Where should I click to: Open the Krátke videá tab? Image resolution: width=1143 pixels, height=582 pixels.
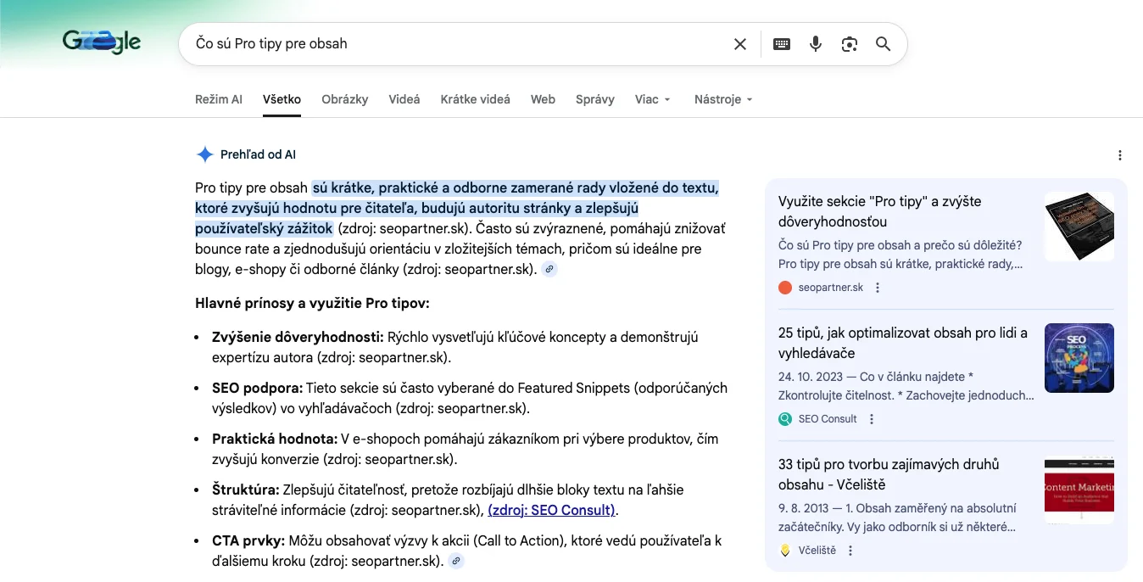475,99
